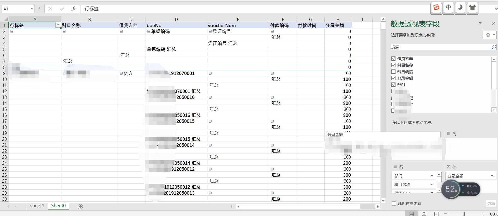Screen dimensions: 498x216
Task: Click the 100% zoom level text
Action: [493, 214]
